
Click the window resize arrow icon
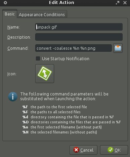(x=118, y=3)
